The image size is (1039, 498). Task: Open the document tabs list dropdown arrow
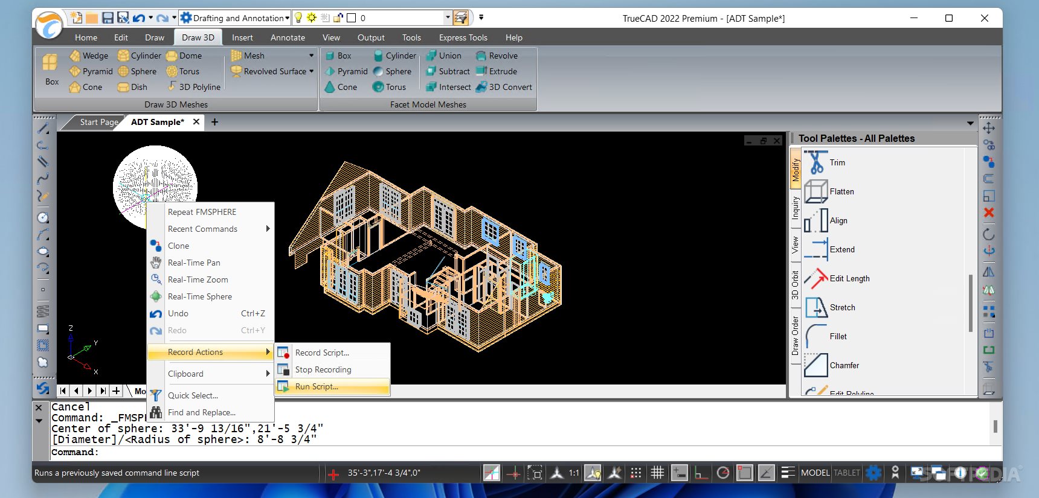point(970,123)
